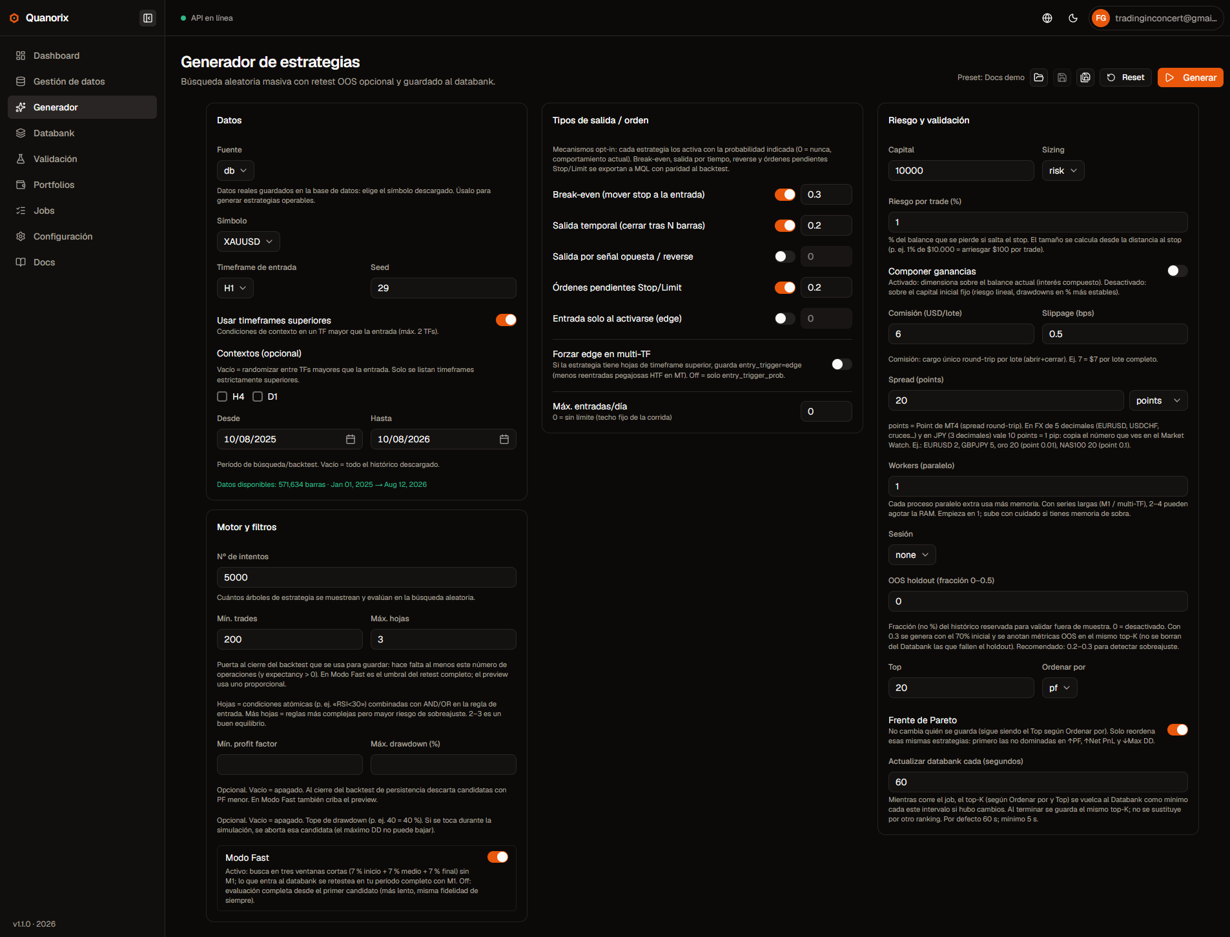The image size is (1230, 937).
Task: Click the Gestión de datos database icon
Action: pyautogui.click(x=21, y=81)
